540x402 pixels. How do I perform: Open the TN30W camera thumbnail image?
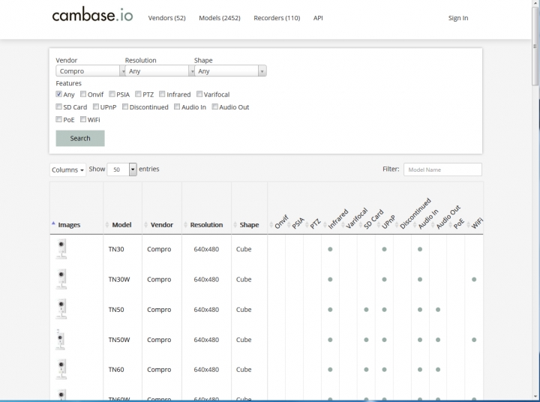point(61,279)
